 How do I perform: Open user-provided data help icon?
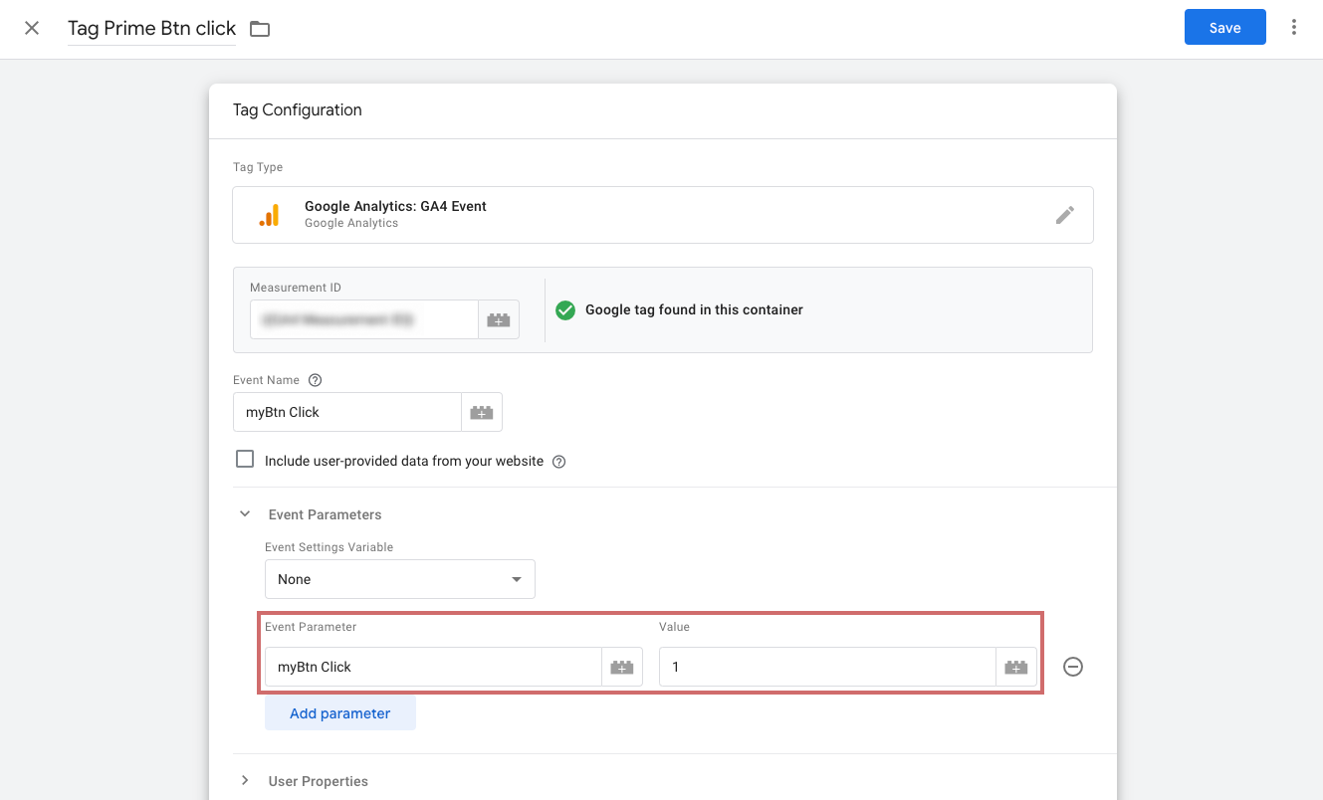pos(559,462)
